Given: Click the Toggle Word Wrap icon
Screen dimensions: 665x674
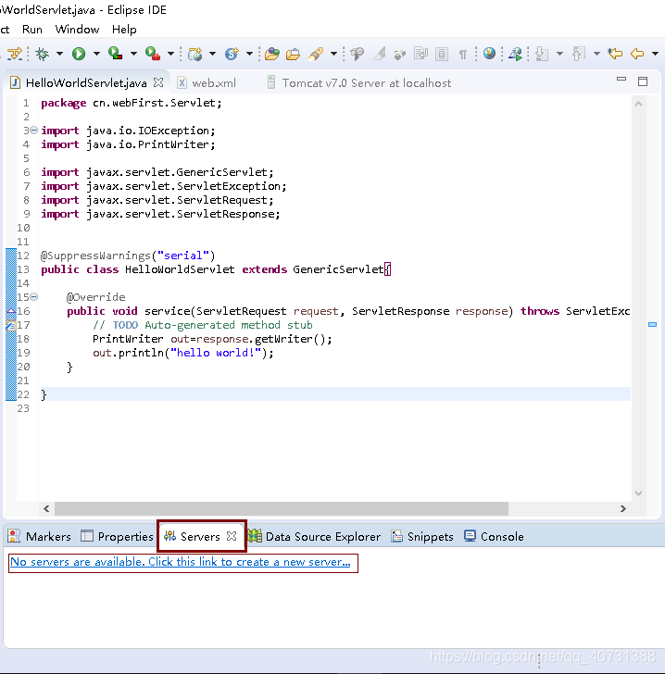Looking at the screenshot, I should tap(420, 54).
